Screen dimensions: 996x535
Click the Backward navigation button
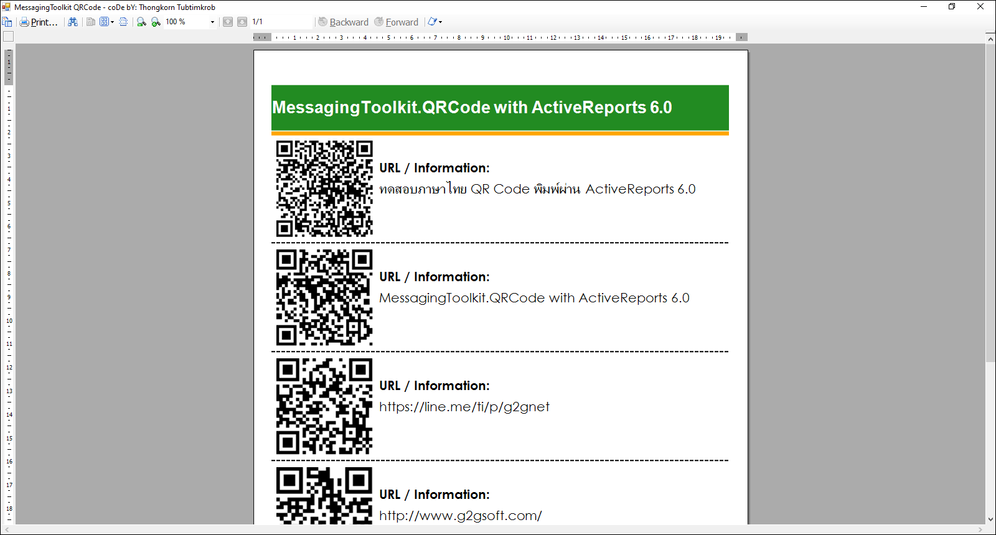(344, 22)
